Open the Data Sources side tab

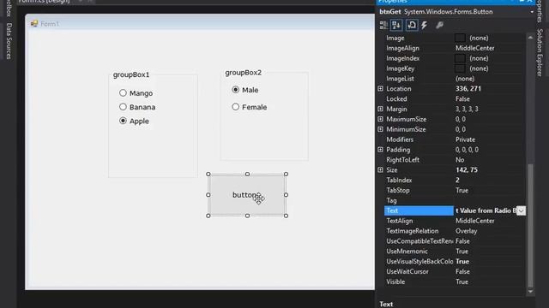click(x=9, y=41)
